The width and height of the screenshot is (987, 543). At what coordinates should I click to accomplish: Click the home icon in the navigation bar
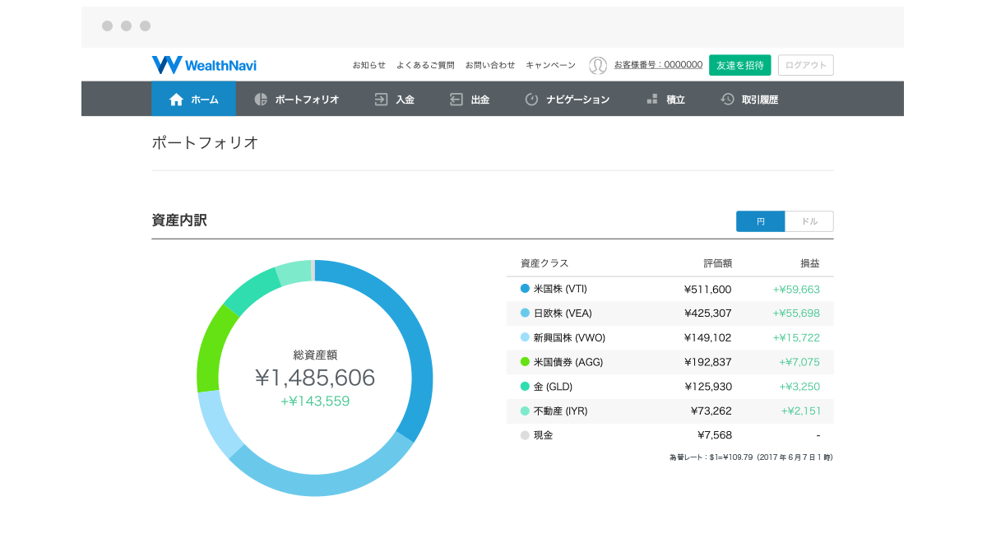pos(176,100)
